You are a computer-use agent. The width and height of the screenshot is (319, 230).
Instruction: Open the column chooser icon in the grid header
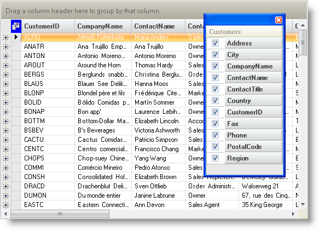16,26
